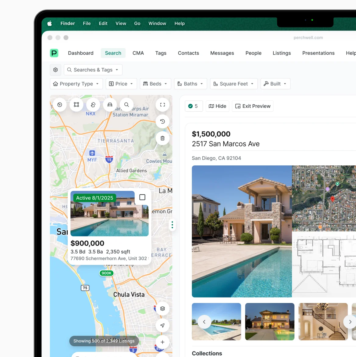The width and height of the screenshot is (356, 357).
Task: Open the main pool house photo
Action: pyautogui.click(x=242, y=231)
